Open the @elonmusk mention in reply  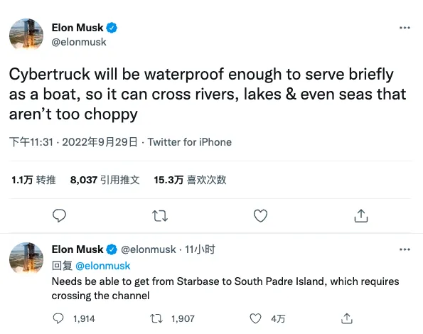(103, 266)
